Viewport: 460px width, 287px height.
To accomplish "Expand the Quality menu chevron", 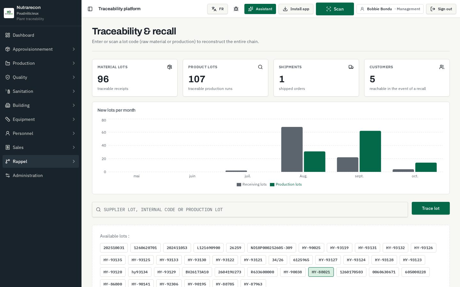I will (x=74, y=77).
